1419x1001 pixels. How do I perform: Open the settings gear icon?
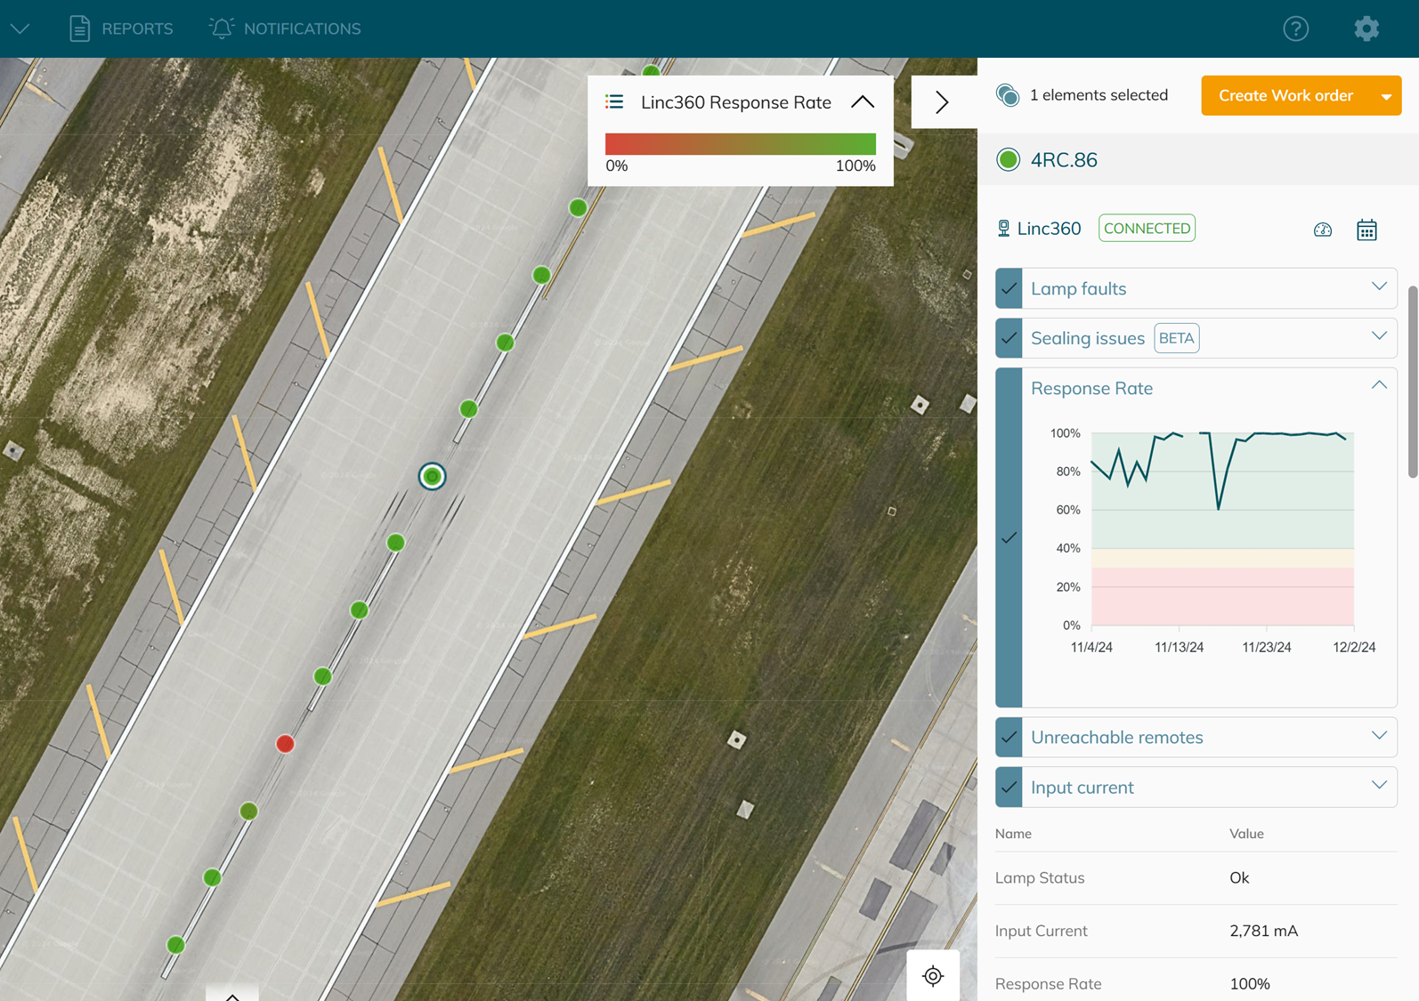(x=1366, y=28)
